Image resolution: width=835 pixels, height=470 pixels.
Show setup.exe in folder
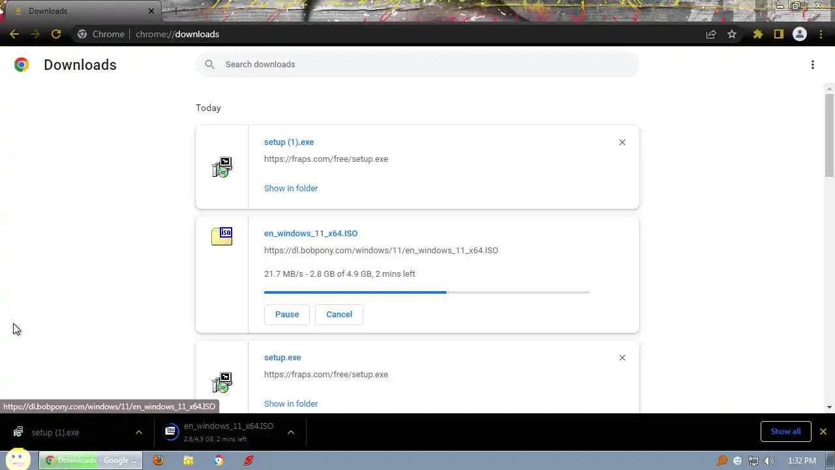tap(291, 403)
